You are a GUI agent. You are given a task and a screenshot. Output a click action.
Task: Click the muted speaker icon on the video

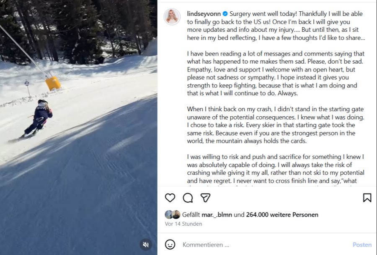(145, 245)
